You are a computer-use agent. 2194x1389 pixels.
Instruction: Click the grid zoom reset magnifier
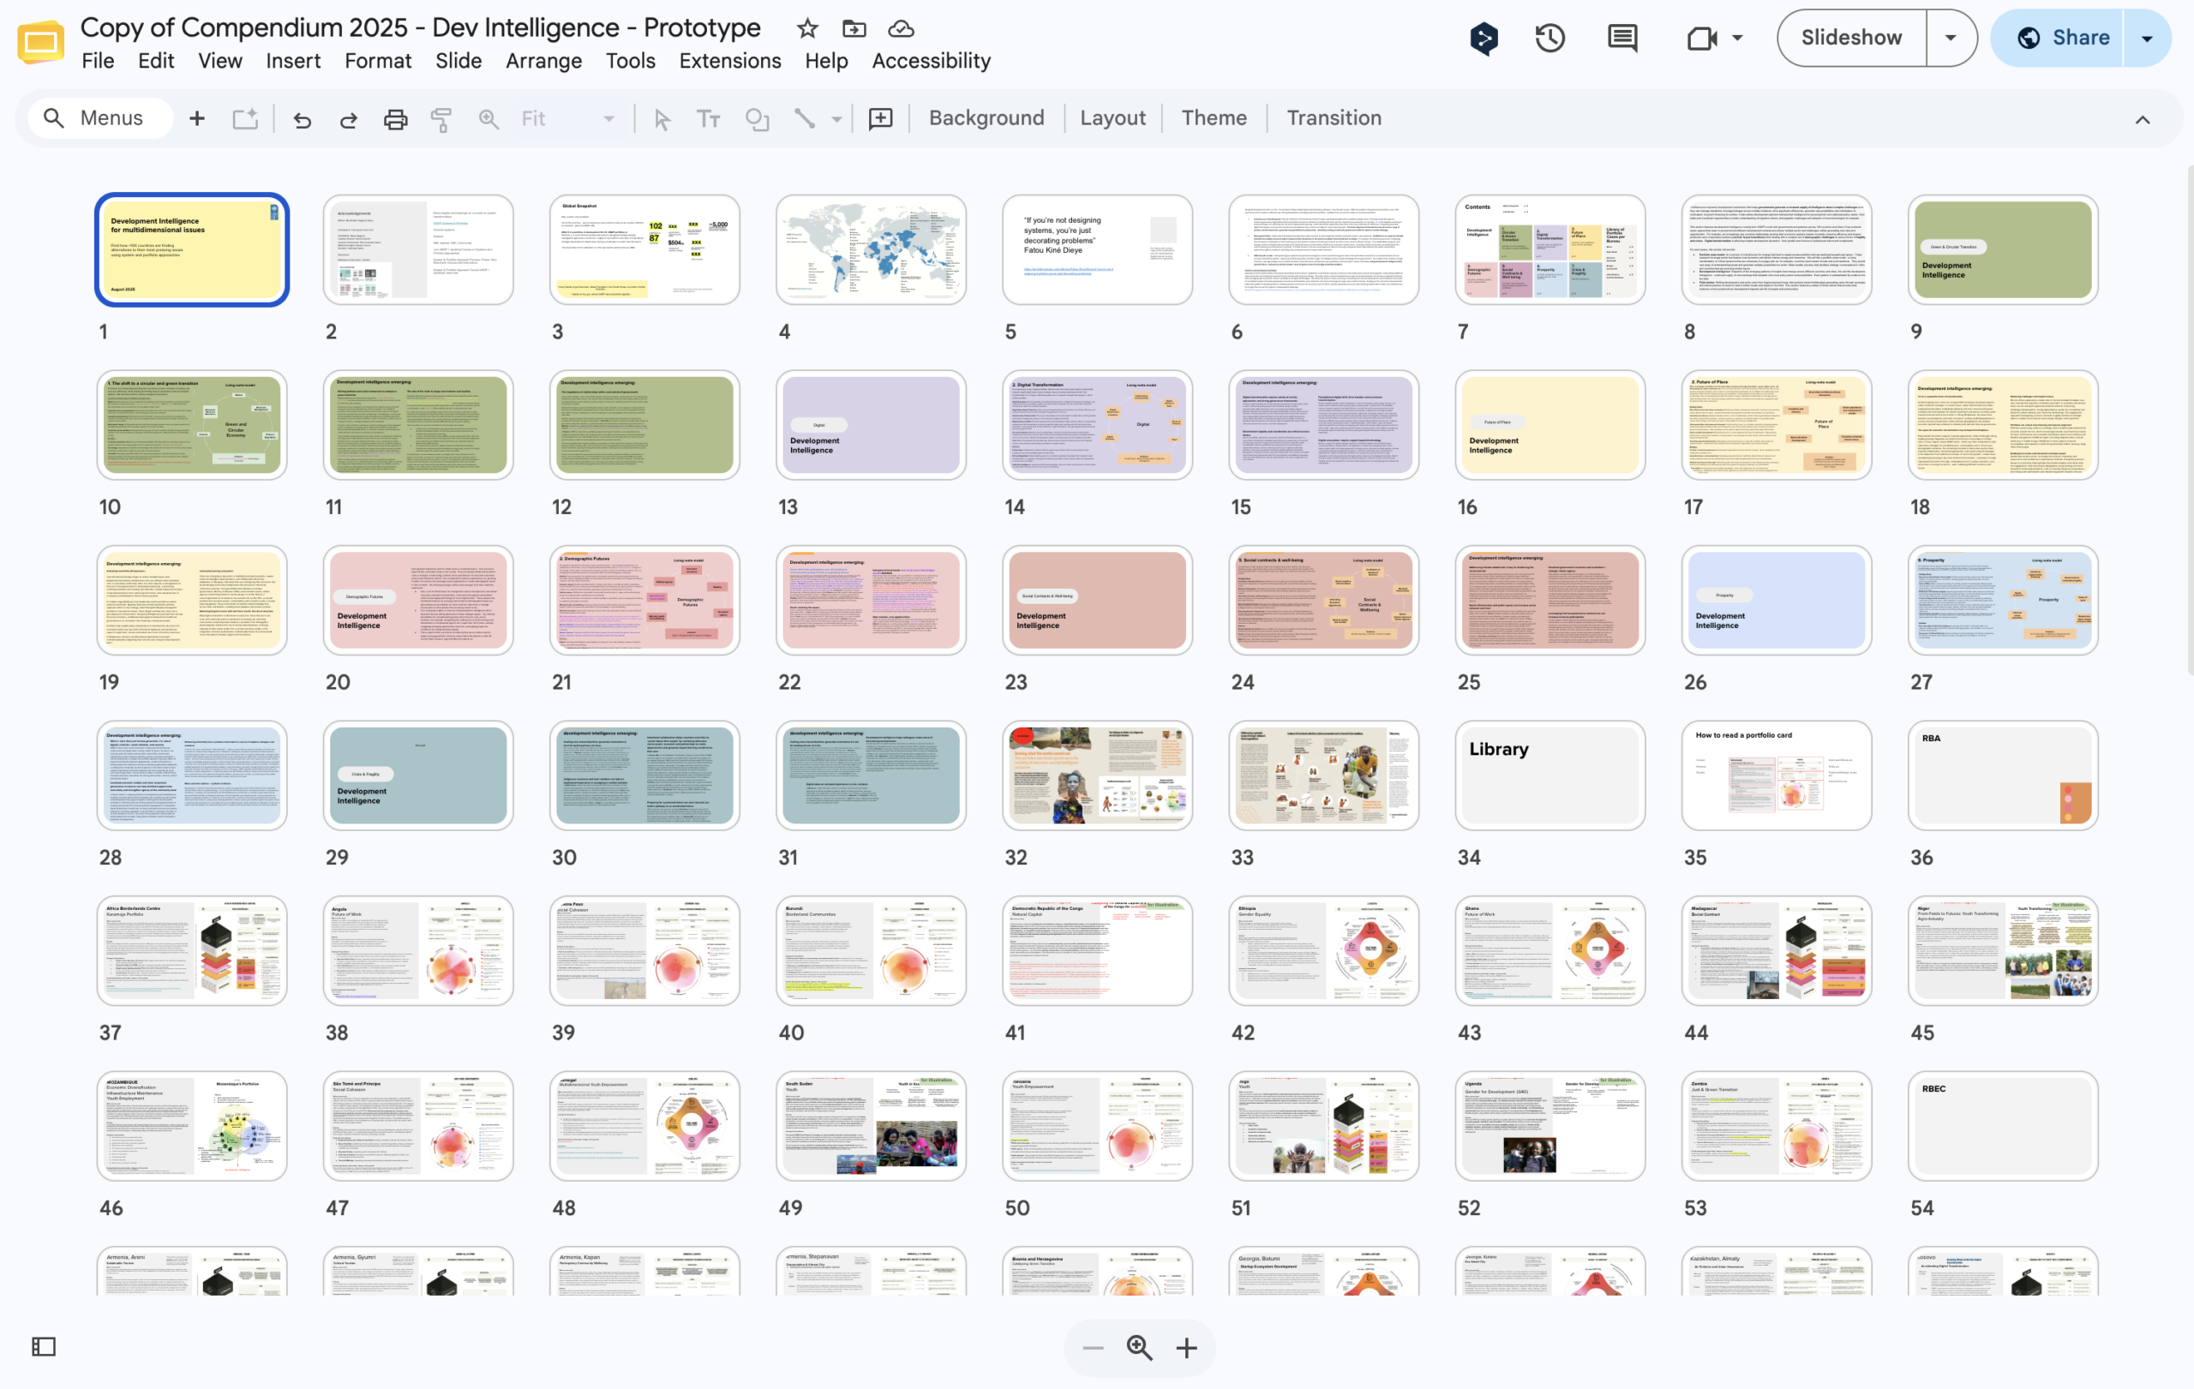point(1140,1348)
